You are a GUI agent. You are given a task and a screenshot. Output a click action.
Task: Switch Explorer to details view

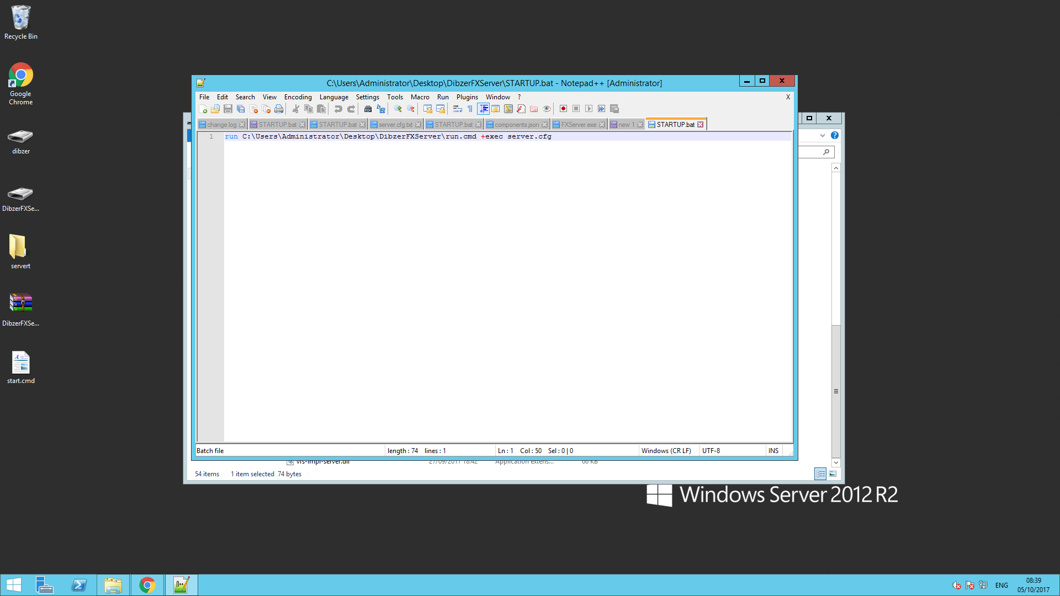click(x=820, y=473)
